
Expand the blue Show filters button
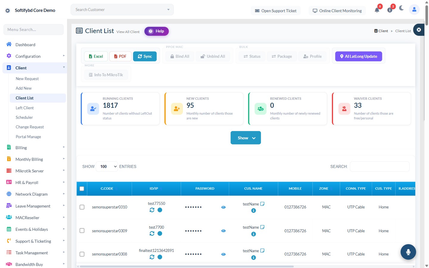246,138
